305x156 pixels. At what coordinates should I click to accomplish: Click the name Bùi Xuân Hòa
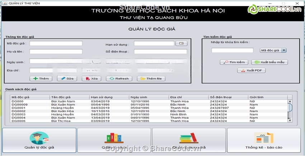click(x=63, y=111)
